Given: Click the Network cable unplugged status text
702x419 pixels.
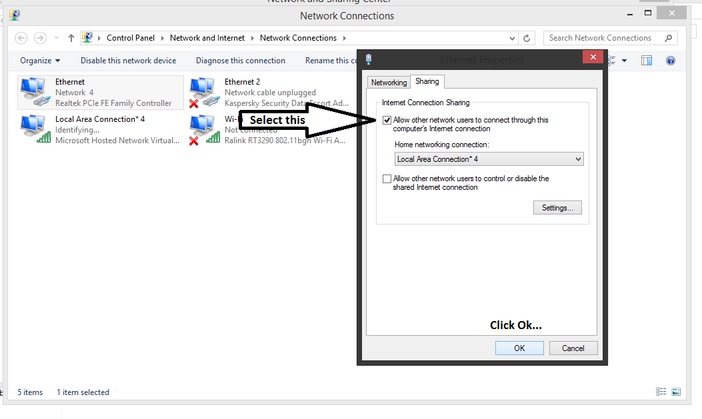Looking at the screenshot, I should pos(270,92).
